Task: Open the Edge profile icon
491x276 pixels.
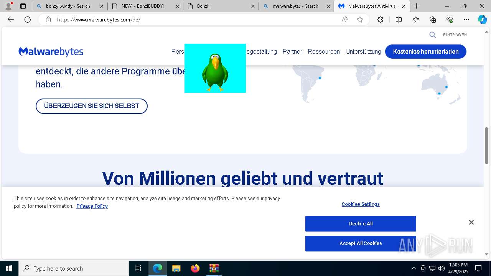Action: [x=8, y=6]
